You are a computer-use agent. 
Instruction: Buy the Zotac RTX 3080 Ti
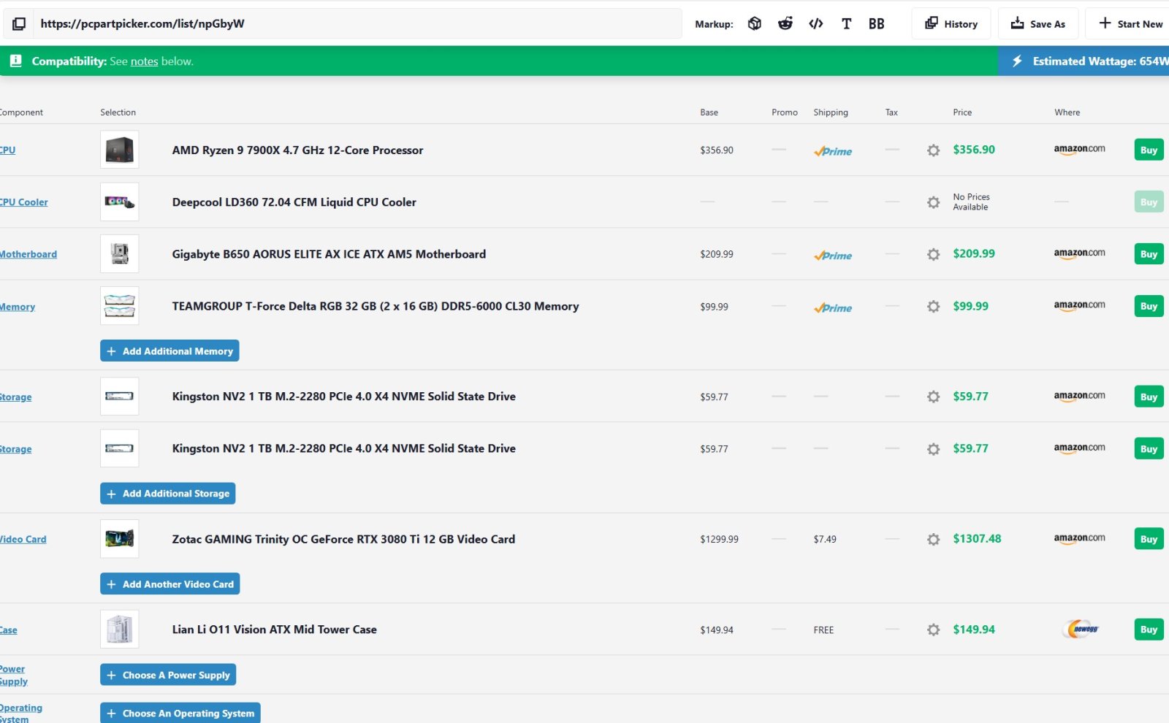[1149, 539]
